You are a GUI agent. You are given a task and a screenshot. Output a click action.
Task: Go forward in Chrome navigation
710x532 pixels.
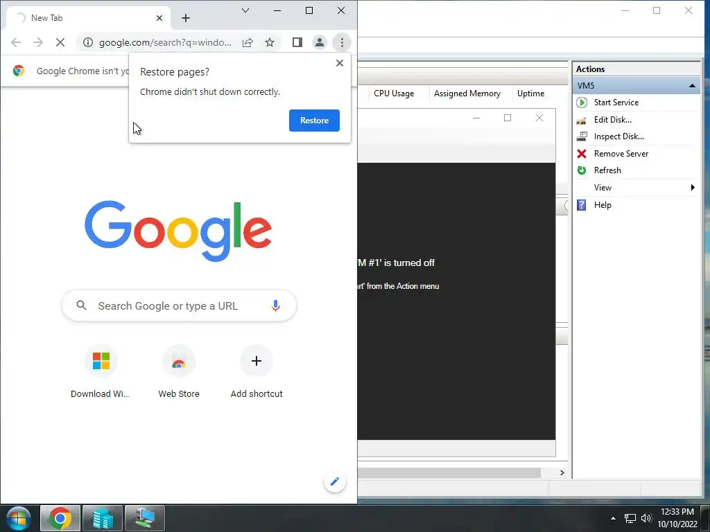pyautogui.click(x=38, y=42)
